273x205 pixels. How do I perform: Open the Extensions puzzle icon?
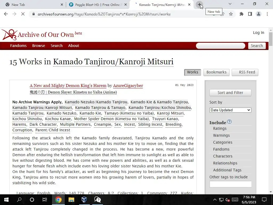pyautogui.click(x=242, y=14)
